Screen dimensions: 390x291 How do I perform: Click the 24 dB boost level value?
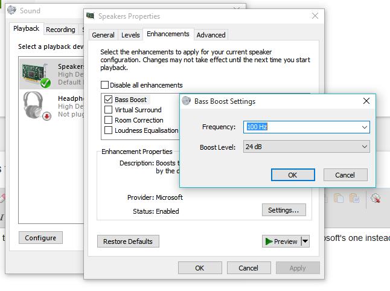pos(254,147)
